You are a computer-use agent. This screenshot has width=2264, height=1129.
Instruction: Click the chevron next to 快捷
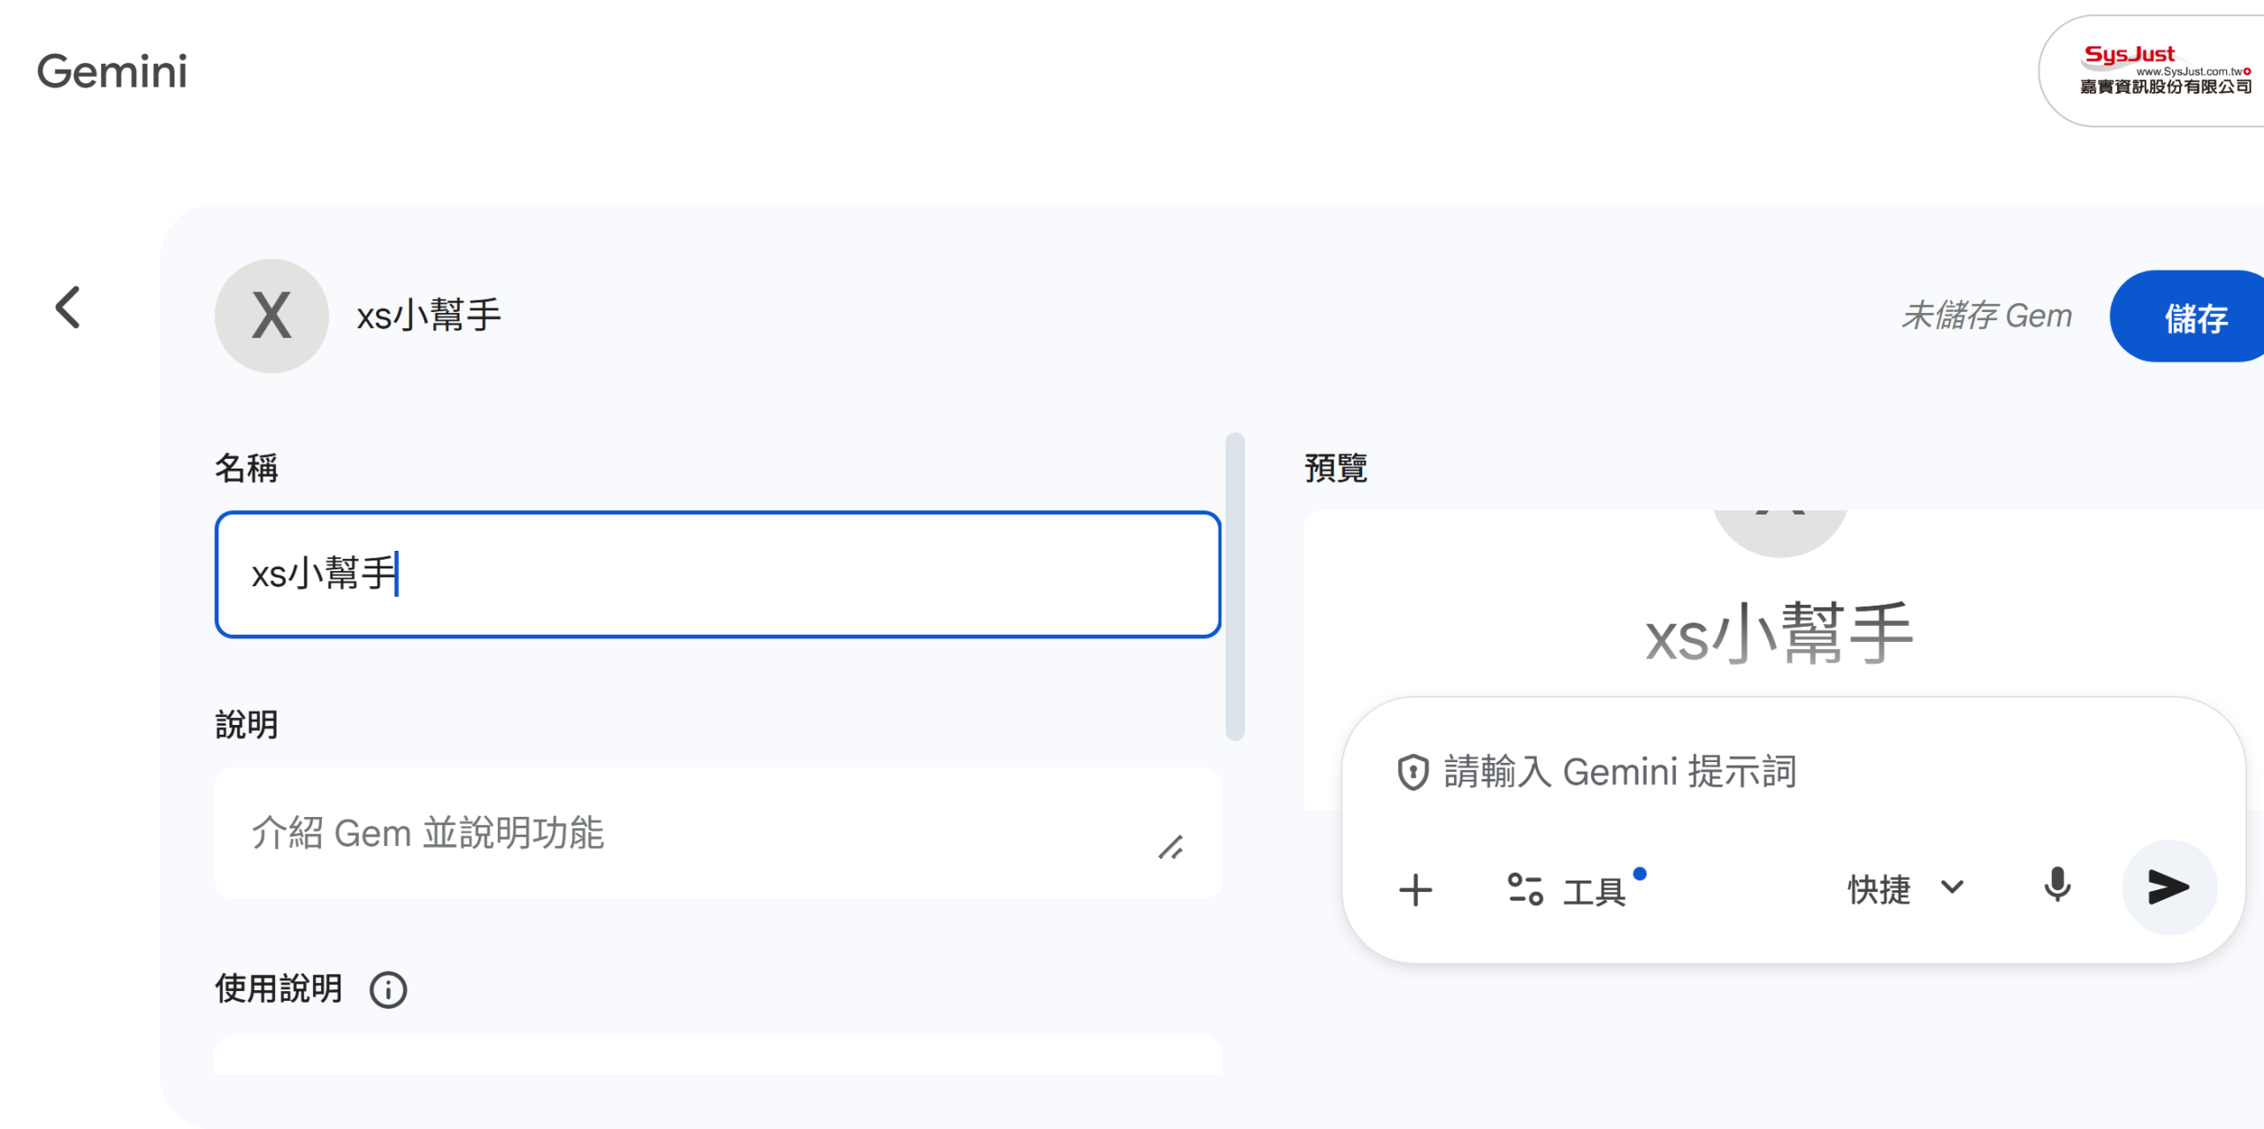(x=1952, y=887)
